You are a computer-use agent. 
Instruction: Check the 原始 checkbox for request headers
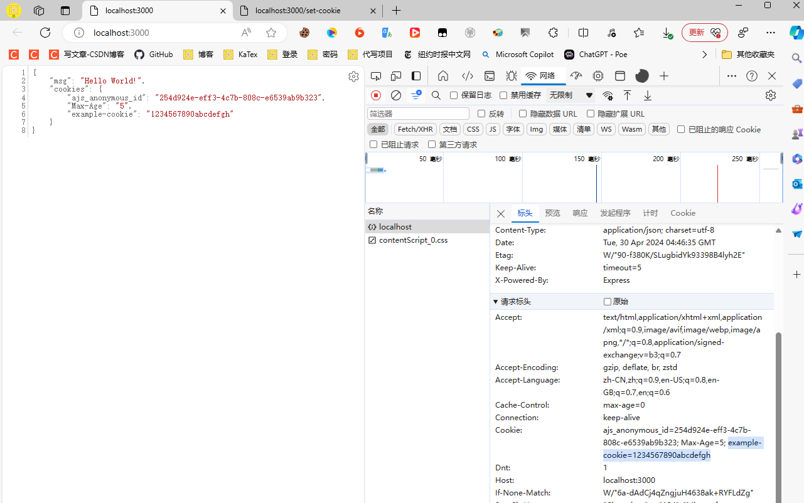click(x=608, y=302)
